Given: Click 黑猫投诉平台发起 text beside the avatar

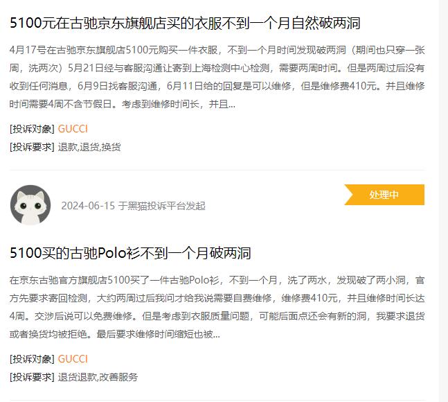Looking at the screenshot, I should [162, 206].
